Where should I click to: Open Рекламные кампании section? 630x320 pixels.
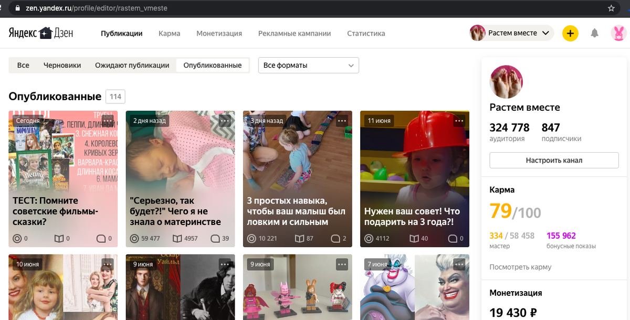[295, 33]
